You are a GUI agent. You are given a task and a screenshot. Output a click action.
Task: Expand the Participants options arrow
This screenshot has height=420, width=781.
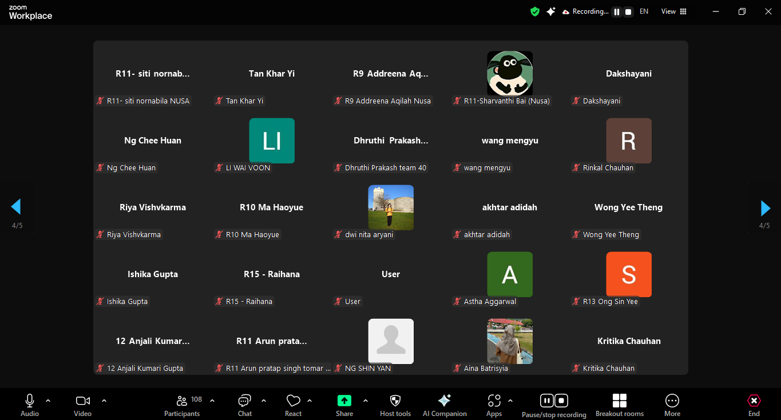click(x=212, y=401)
